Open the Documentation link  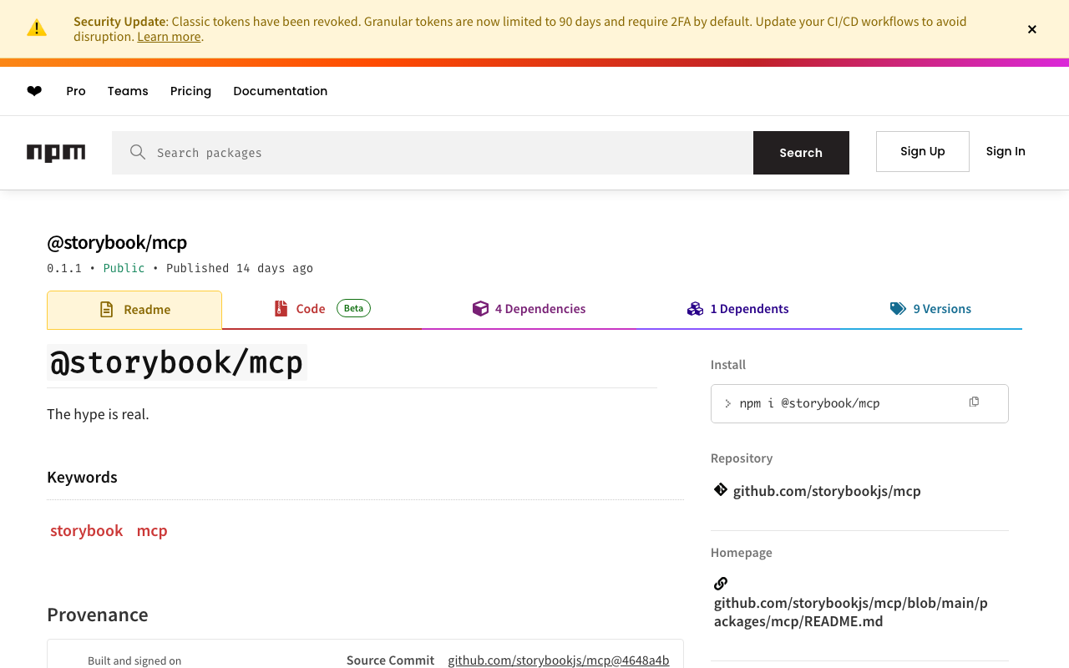281,91
